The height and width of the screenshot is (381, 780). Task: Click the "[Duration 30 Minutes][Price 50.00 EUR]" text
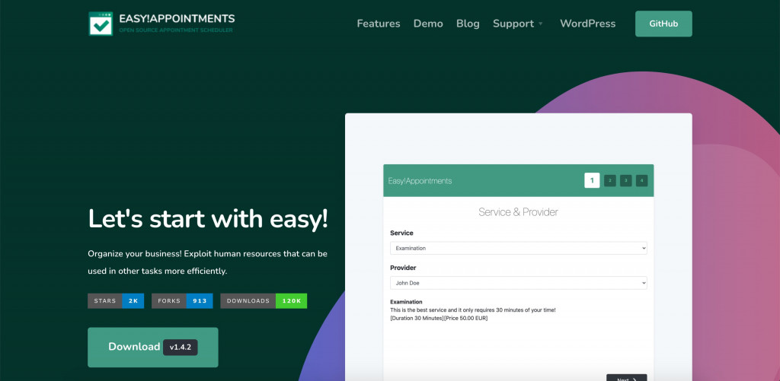pyautogui.click(x=439, y=318)
